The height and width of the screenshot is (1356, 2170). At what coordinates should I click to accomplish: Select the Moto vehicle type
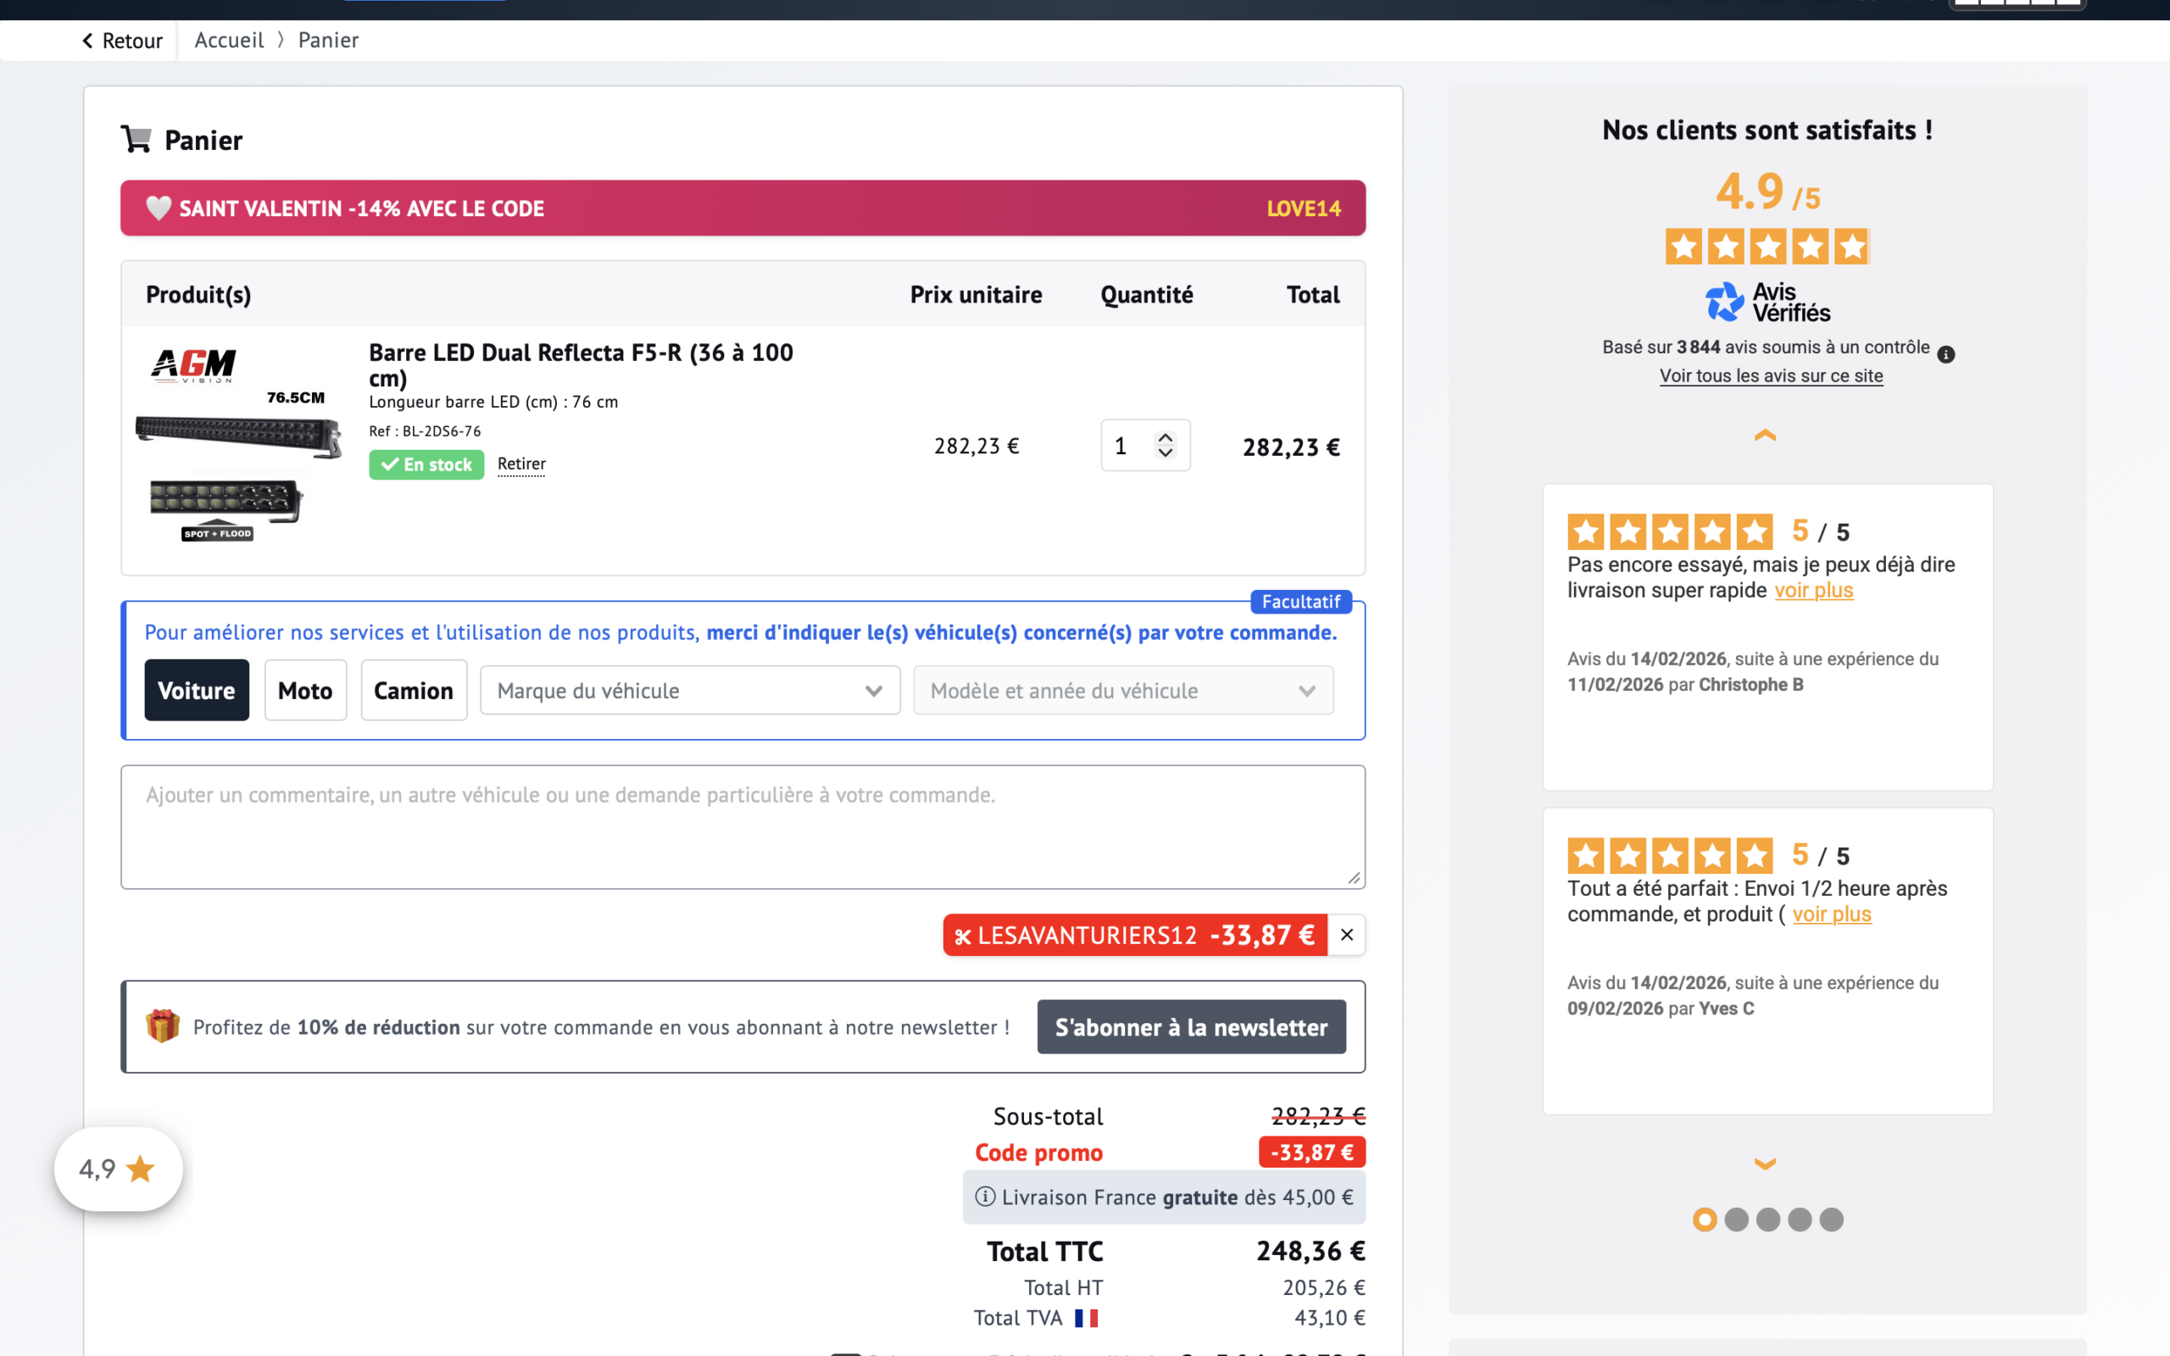305,690
